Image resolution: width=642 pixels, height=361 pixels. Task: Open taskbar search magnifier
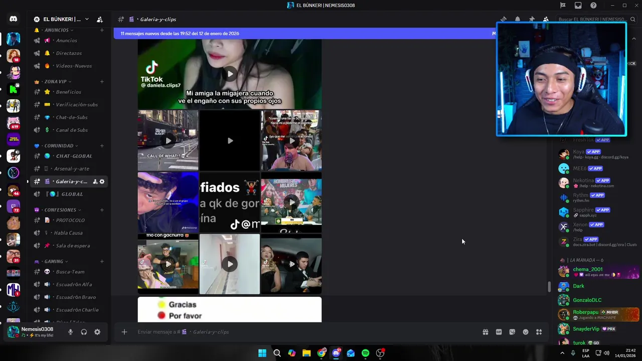(277, 353)
